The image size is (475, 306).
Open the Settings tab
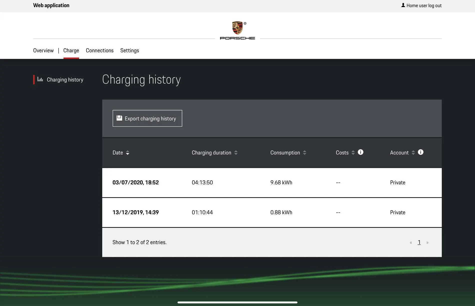point(129,50)
